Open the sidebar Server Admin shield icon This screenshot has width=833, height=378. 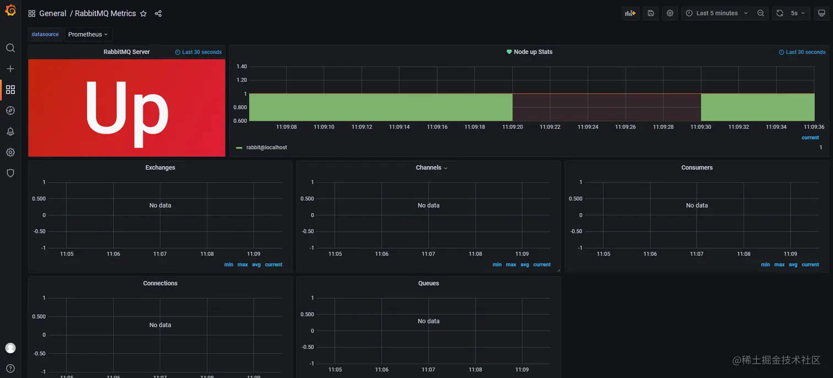point(10,173)
